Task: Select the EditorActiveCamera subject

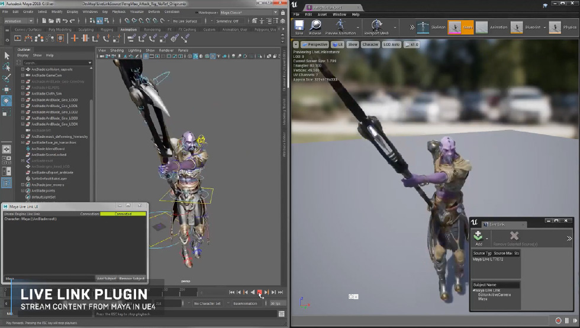Action: point(495,295)
